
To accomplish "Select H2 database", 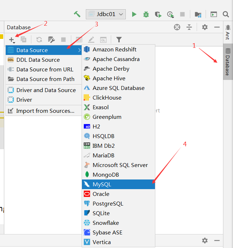I will pos(119,127).
